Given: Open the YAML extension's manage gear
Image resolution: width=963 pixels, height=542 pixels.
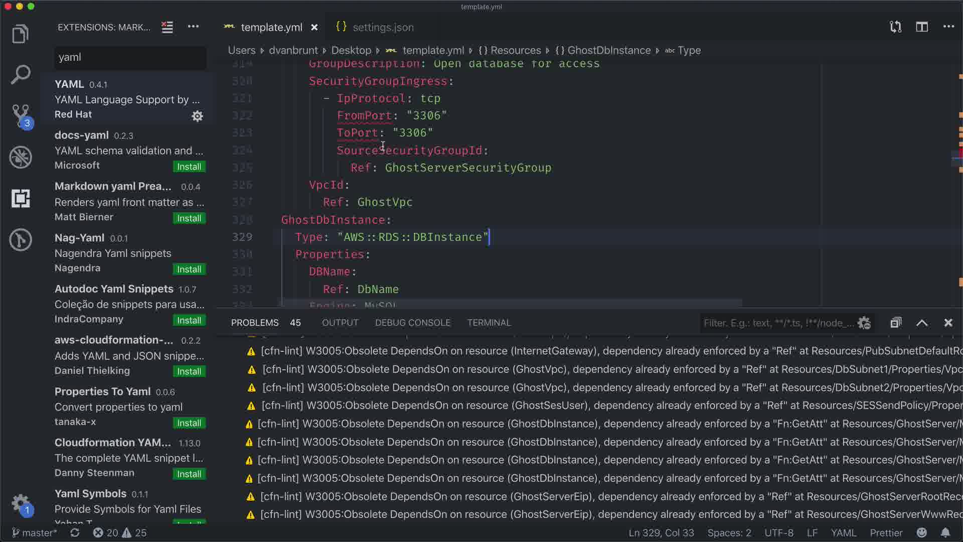Looking at the screenshot, I should pos(197,116).
